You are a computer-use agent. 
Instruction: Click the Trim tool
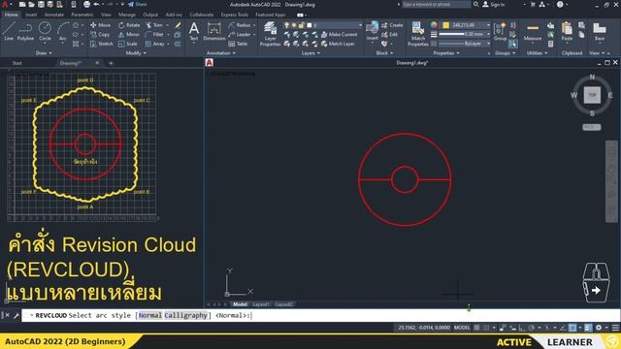[x=154, y=25]
